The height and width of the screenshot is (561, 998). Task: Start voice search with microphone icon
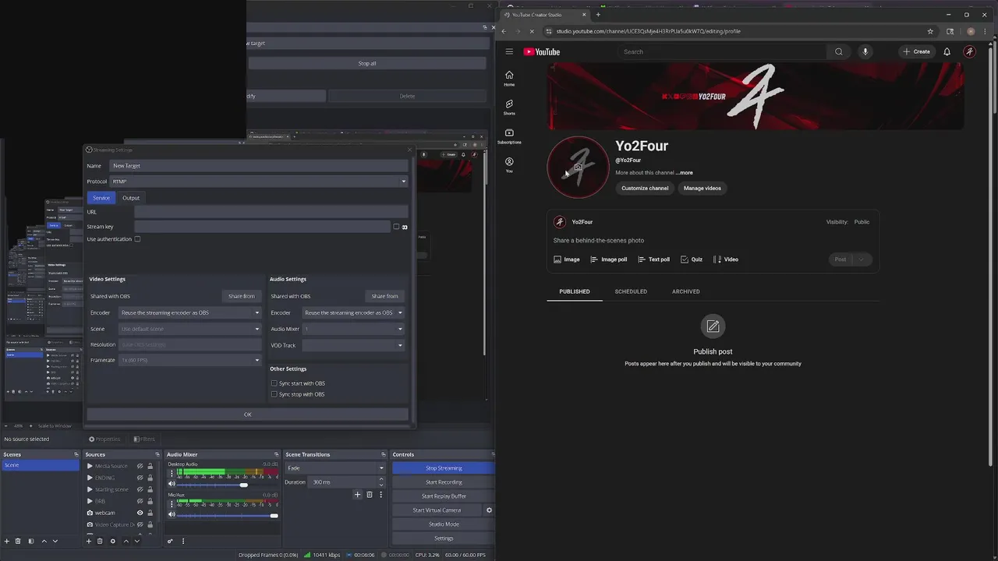[865, 52]
